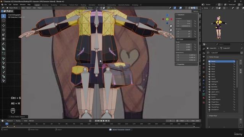Expand the Properties panel in sidebar
Screen dimensions: 244x137
click(180, 64)
